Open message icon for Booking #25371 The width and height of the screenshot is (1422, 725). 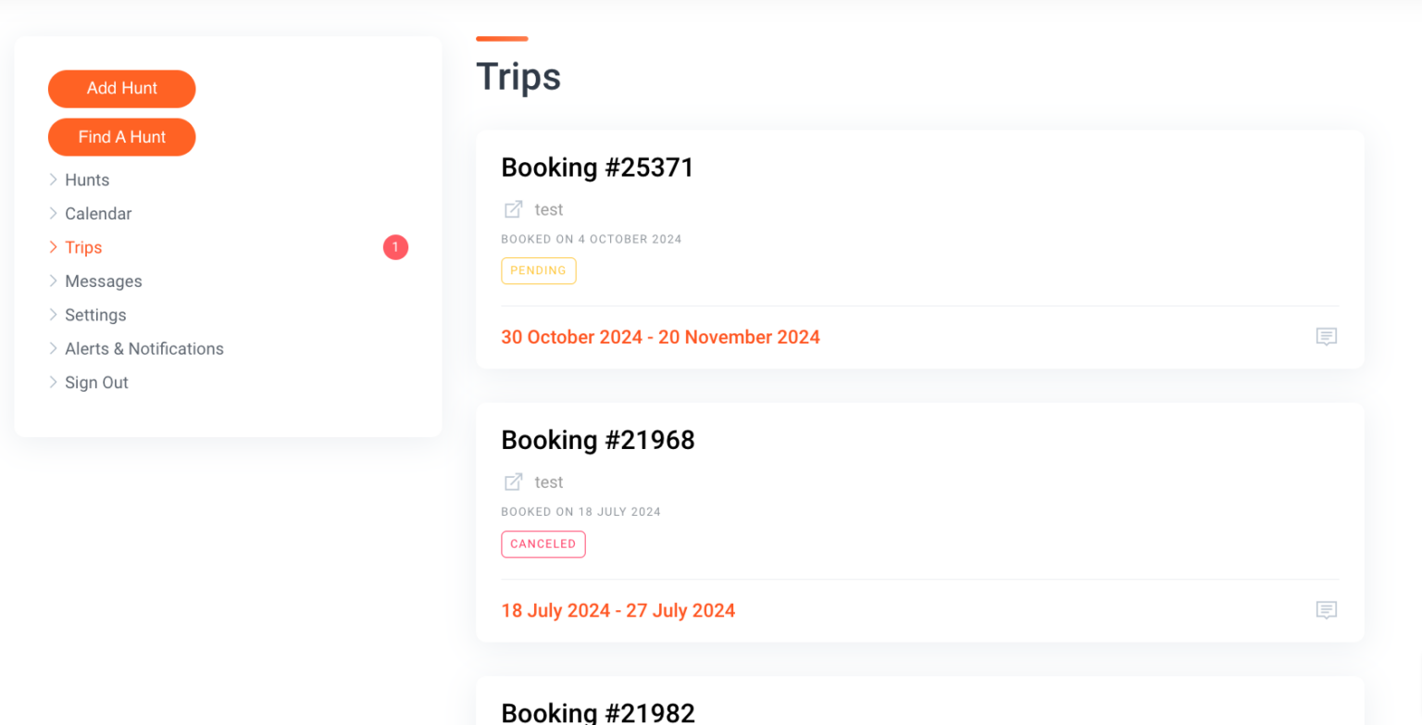(x=1327, y=337)
